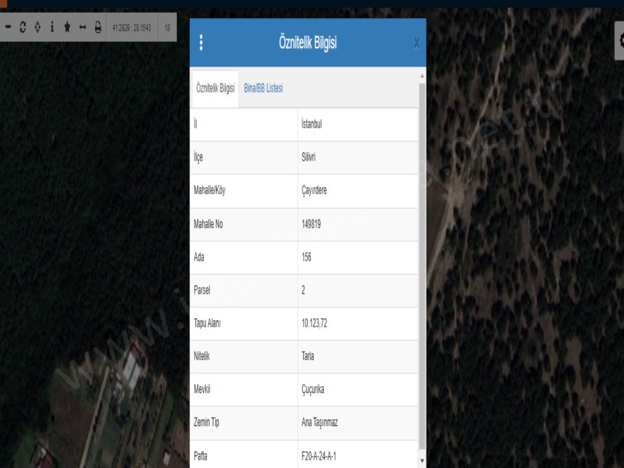The height and width of the screenshot is (468, 624).
Task: Click the scrollbar up arrow in the panel
Action: 422,76
